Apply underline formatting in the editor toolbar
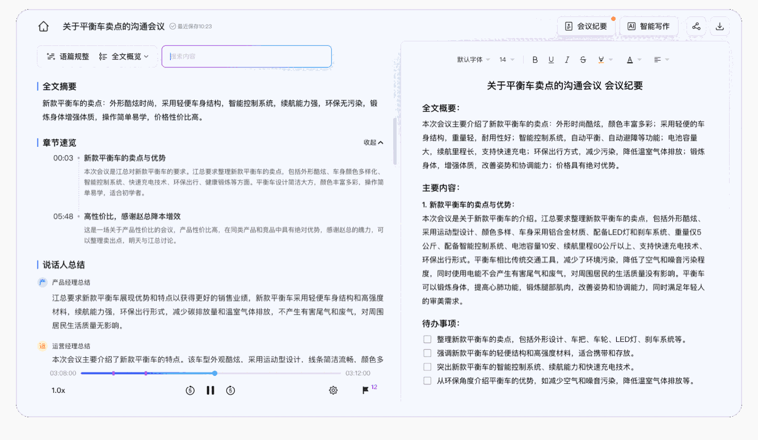 tap(550, 59)
